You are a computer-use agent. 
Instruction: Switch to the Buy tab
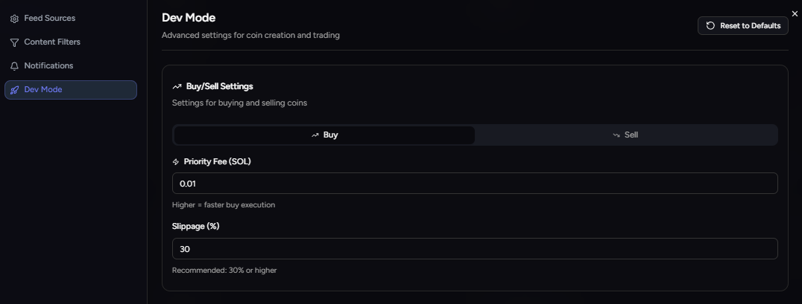[x=324, y=135]
